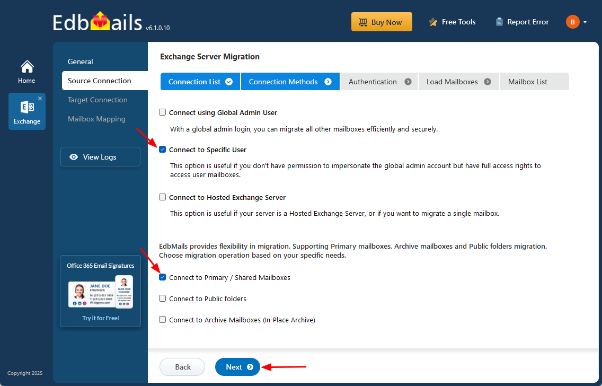Open Mailbox Mapping section
Image resolution: width=602 pixels, height=386 pixels.
point(96,119)
